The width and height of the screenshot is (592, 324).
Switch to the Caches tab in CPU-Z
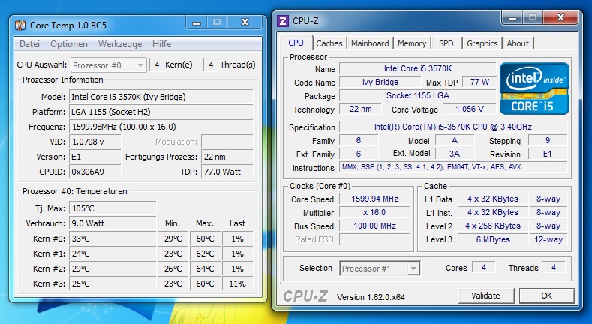(x=329, y=43)
